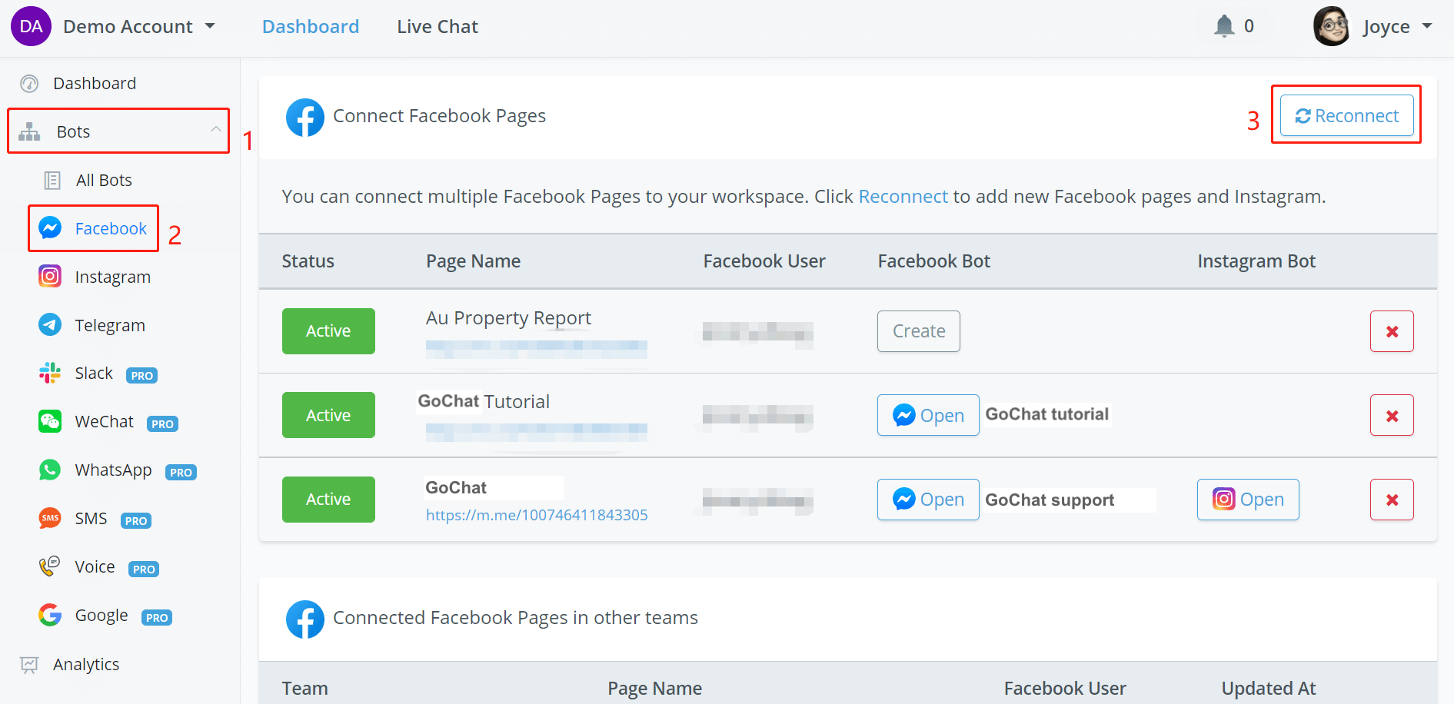Delete the GoChat Tutorial page connection
The height and width of the screenshot is (704, 1454).
[x=1391, y=416]
